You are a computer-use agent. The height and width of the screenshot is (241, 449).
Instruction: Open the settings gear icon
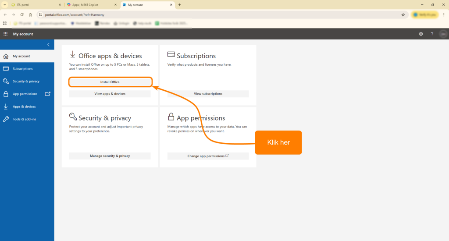[x=421, y=34]
